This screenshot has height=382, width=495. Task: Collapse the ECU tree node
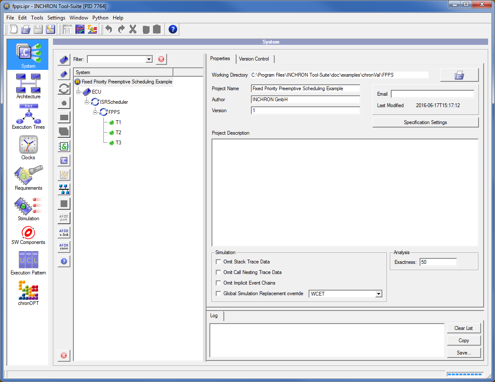click(x=78, y=92)
